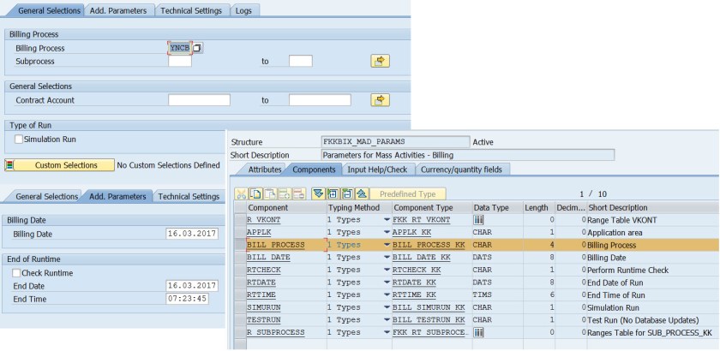Viewport: 720px width, 351px height.
Task: Click the Copy icon in components toolbar
Action: (x=254, y=194)
